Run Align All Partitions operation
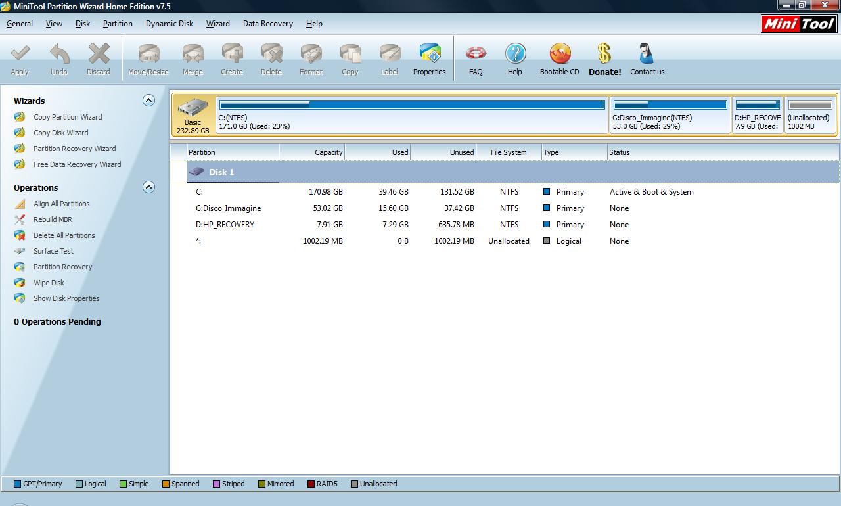This screenshot has height=506, width=841. pos(62,204)
